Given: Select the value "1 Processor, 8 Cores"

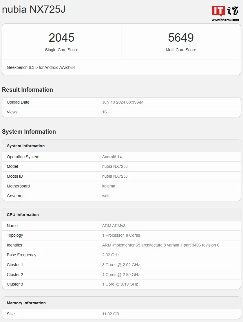Looking at the screenshot, I should click(x=121, y=235).
